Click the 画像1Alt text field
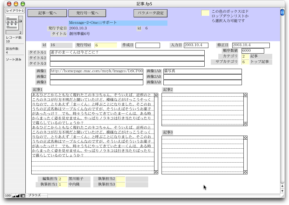This screenshot has height=205, width=289. coord(202,71)
